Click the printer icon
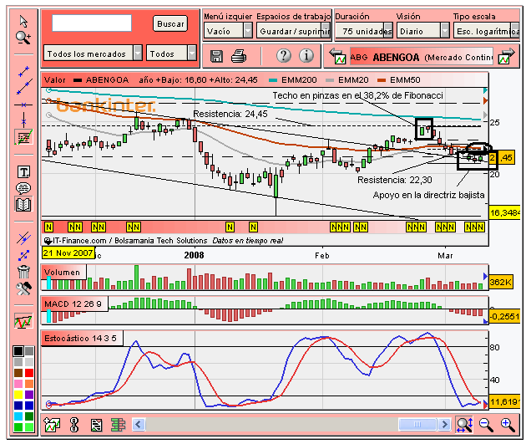526x444 pixels. click(x=239, y=56)
